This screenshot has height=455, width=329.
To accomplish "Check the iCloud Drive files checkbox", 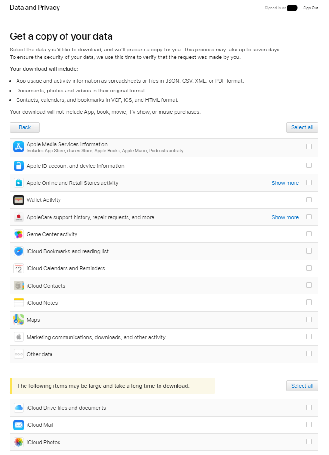I will [x=309, y=407].
